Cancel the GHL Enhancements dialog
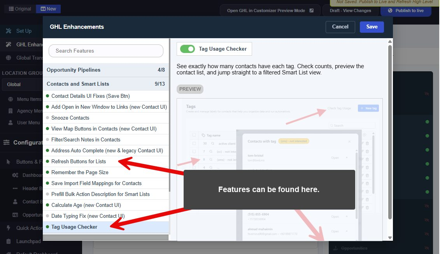The image size is (440, 254). 340,27
